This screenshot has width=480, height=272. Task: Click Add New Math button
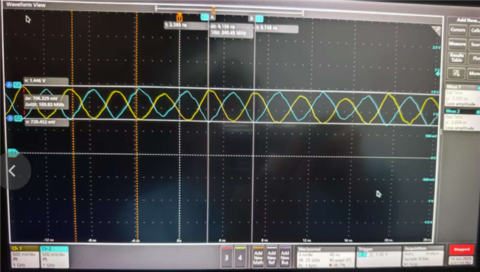[x=258, y=257]
